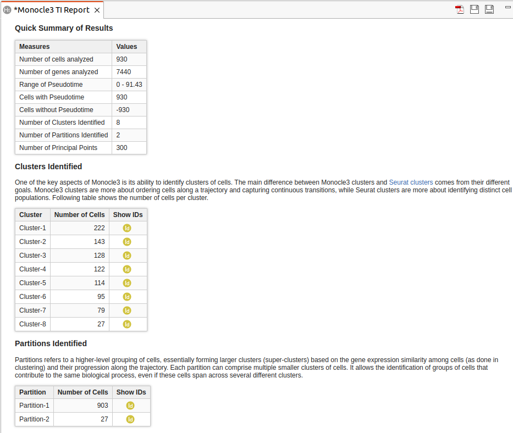Show cell IDs for Cluster-2
The height and width of the screenshot is (433, 513).
click(127, 242)
